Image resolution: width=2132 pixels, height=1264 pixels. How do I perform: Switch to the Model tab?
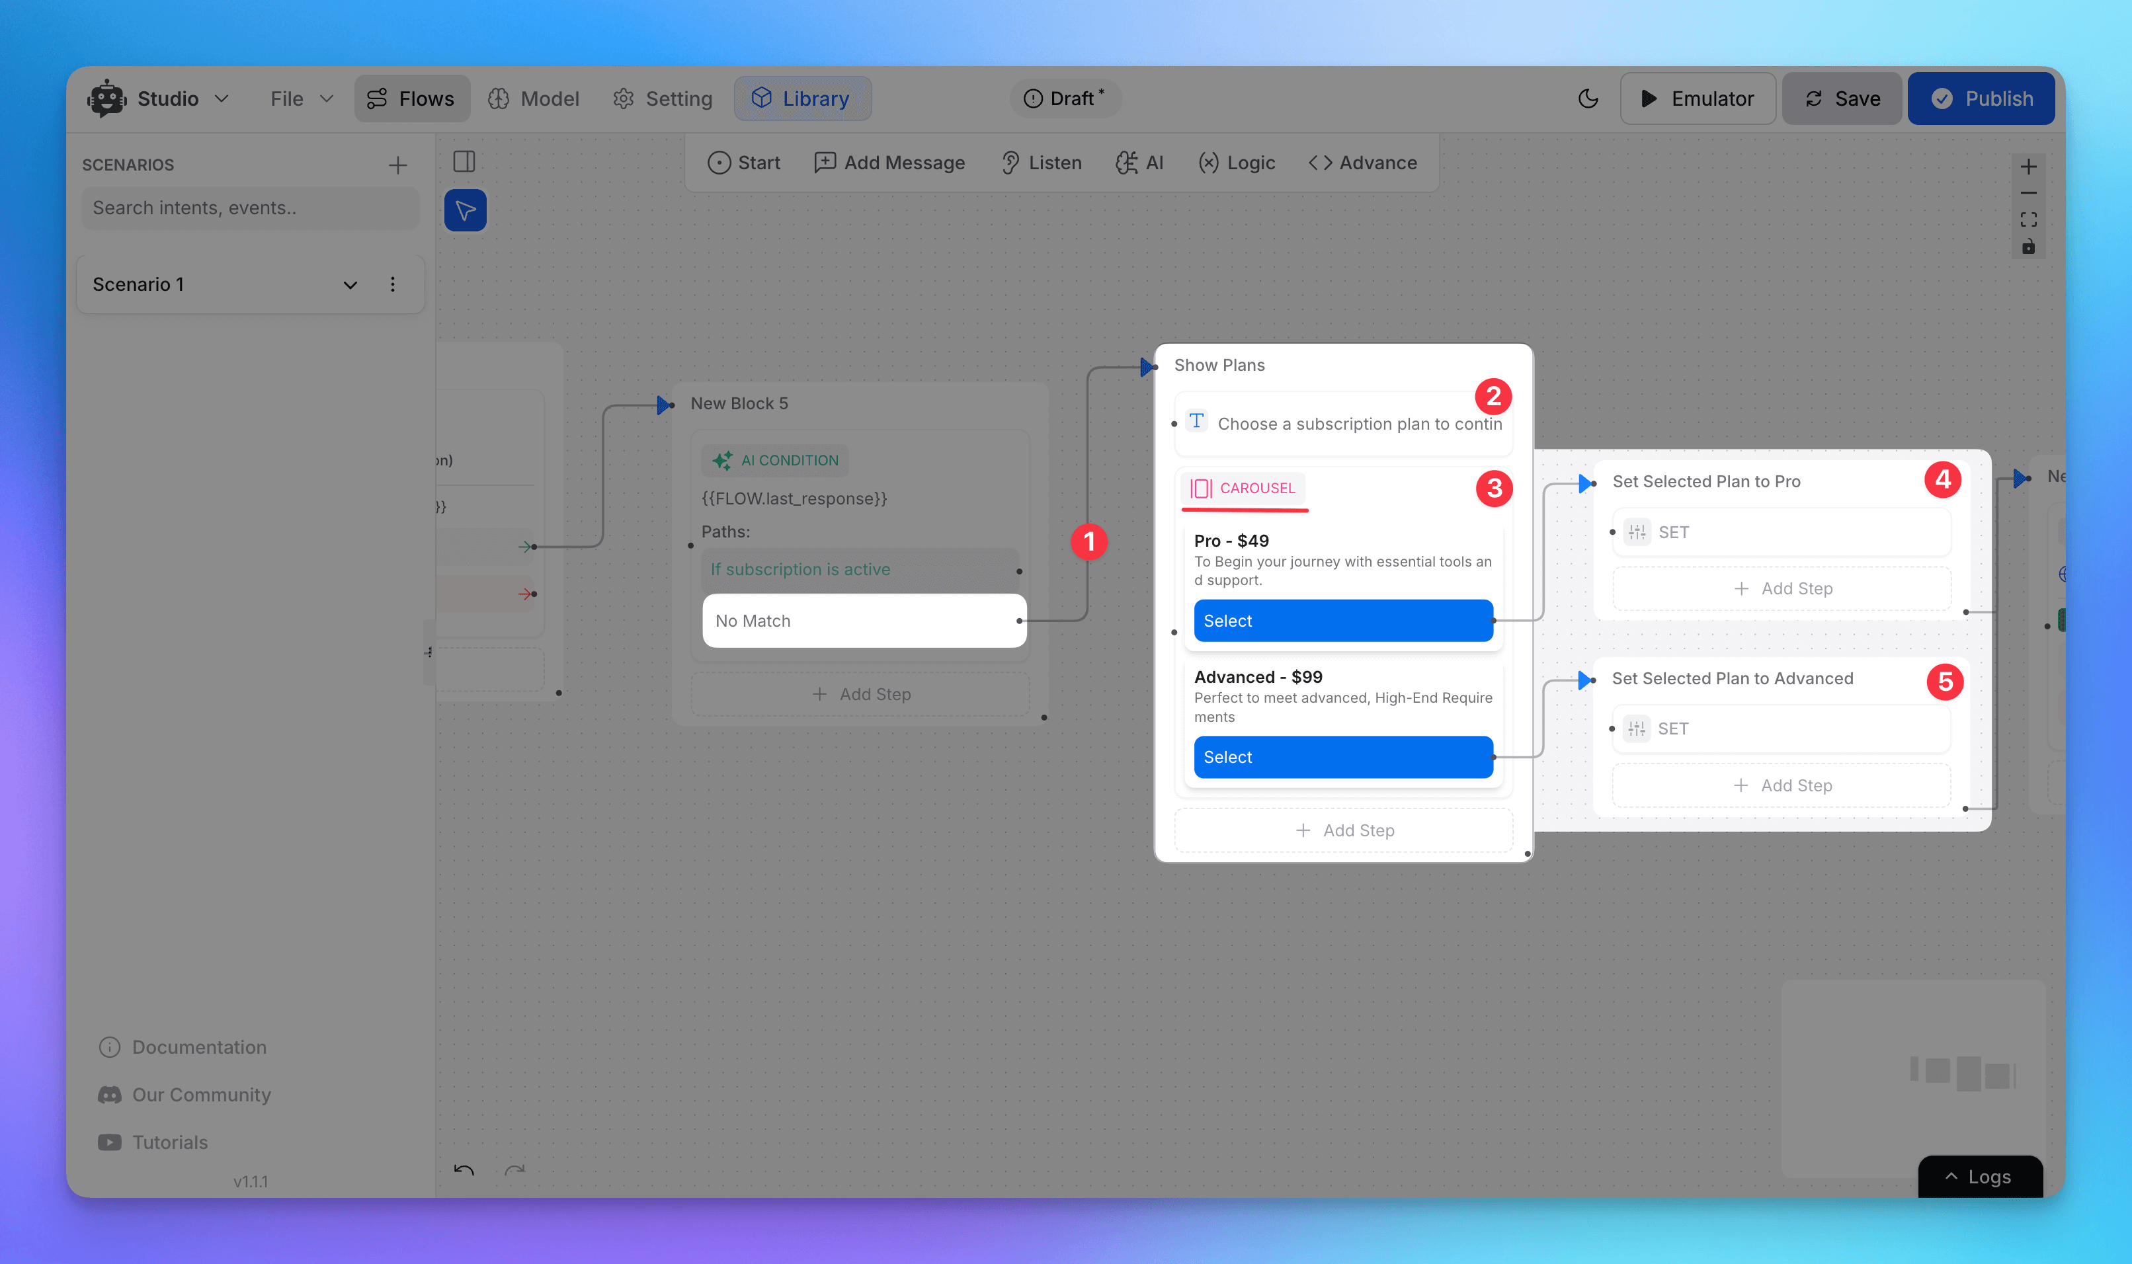(x=533, y=99)
